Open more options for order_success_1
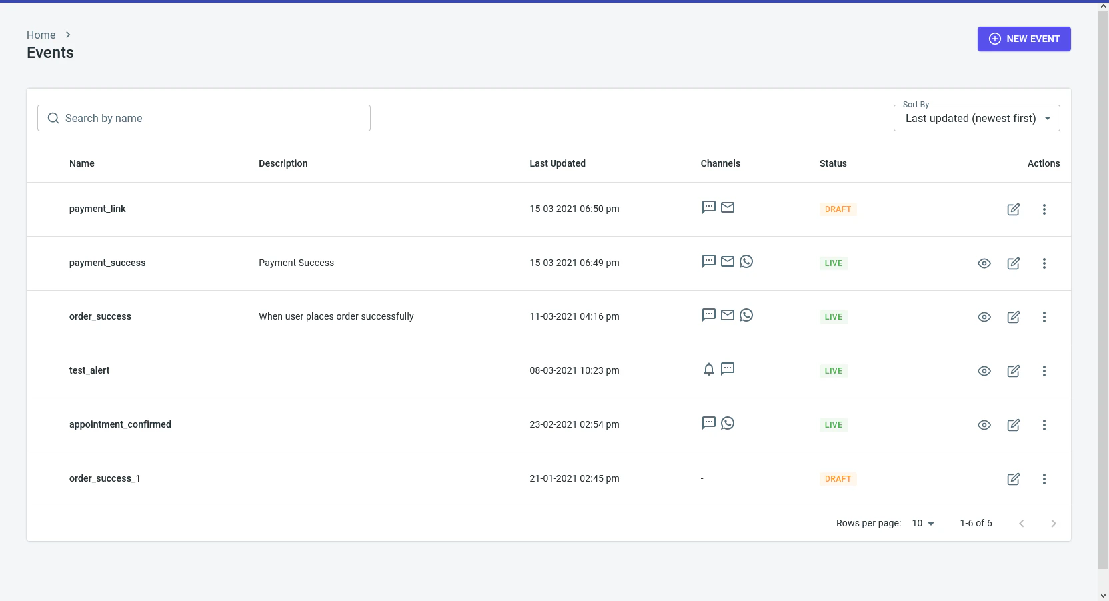Viewport: 1109px width, 601px height. (x=1044, y=479)
